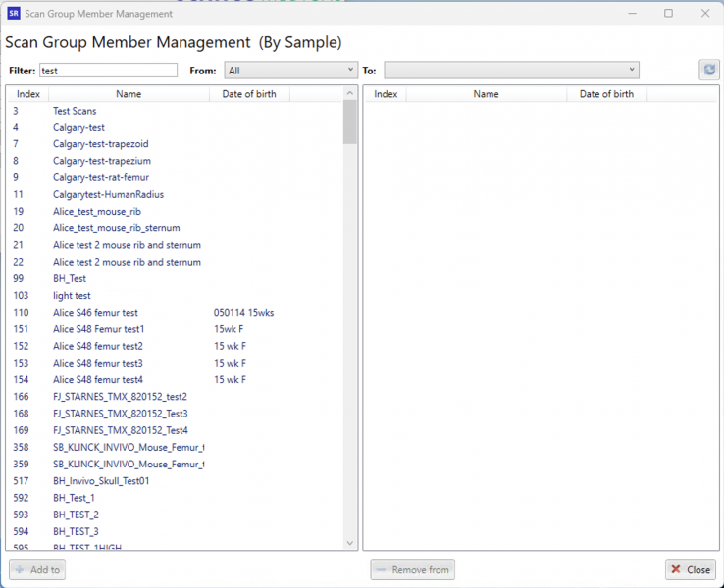Screen dimensions: 724x588
Task: Click the refresh icon button
Action: (x=708, y=71)
